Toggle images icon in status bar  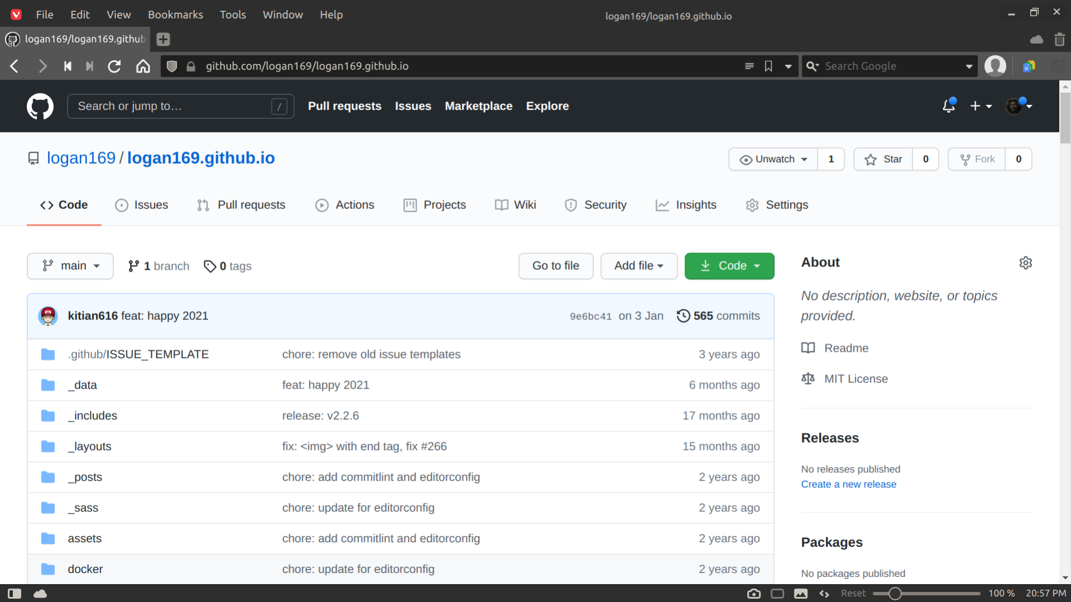point(801,594)
